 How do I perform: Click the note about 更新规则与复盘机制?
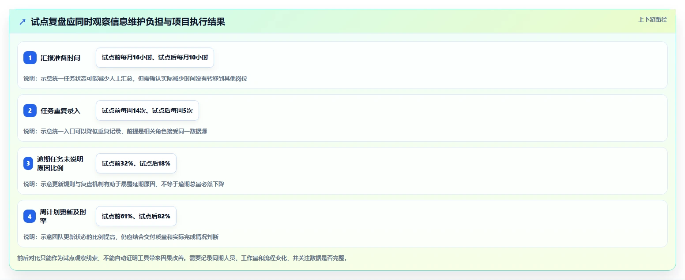[x=124, y=184]
